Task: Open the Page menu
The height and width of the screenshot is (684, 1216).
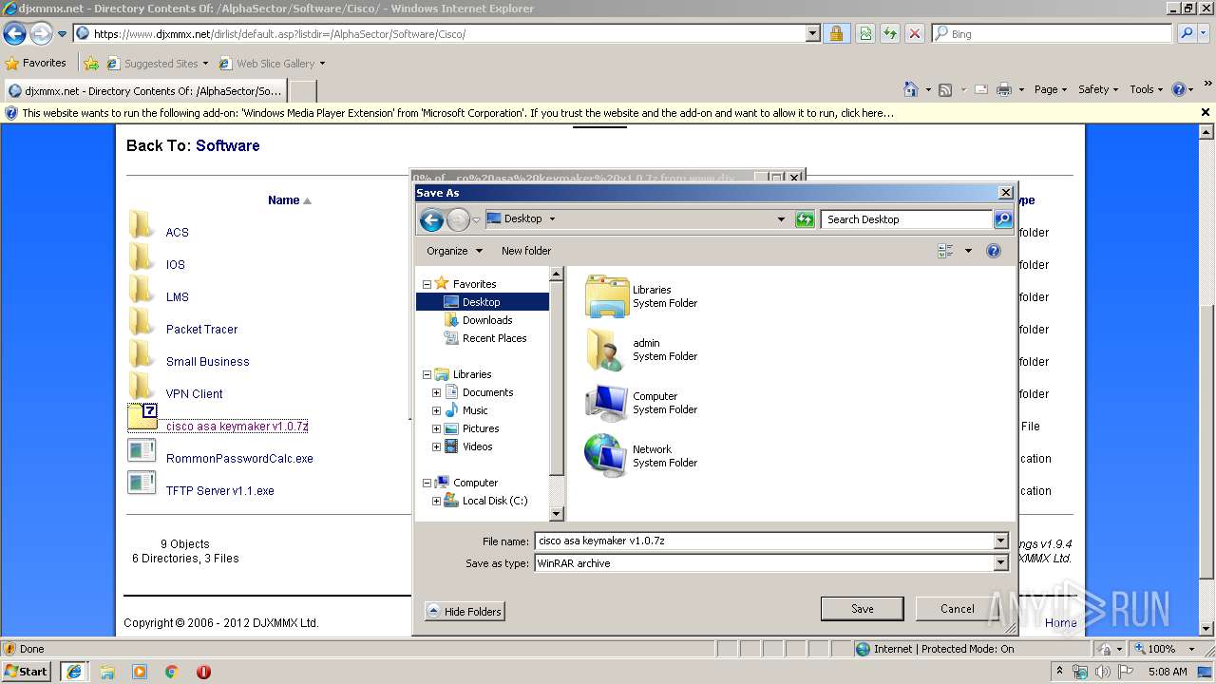Action: [x=1051, y=89]
